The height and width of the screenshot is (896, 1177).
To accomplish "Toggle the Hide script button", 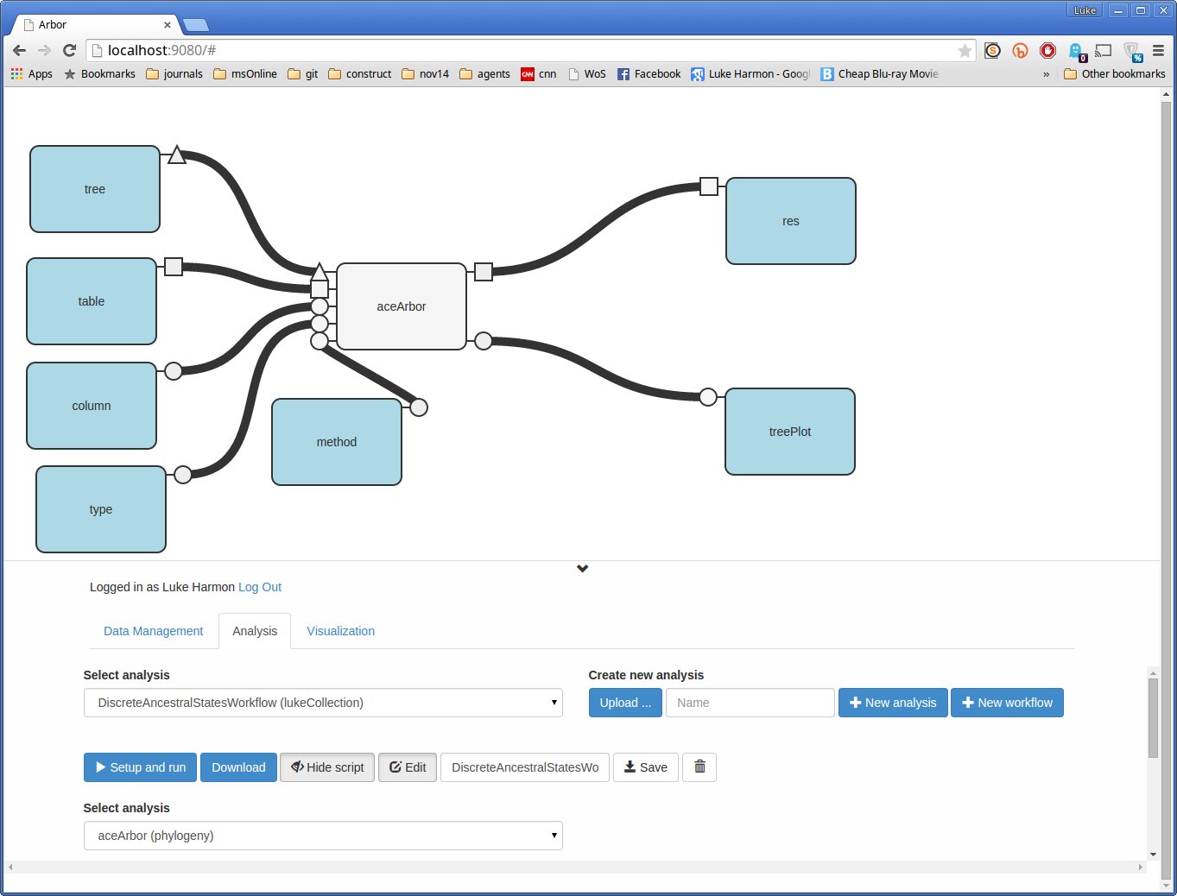I will [327, 767].
